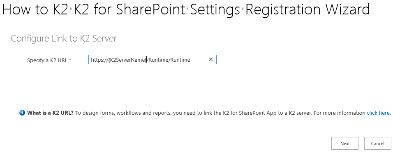
Task: Click breadcrumb arrow after How to K2
Action: click(x=71, y=9)
